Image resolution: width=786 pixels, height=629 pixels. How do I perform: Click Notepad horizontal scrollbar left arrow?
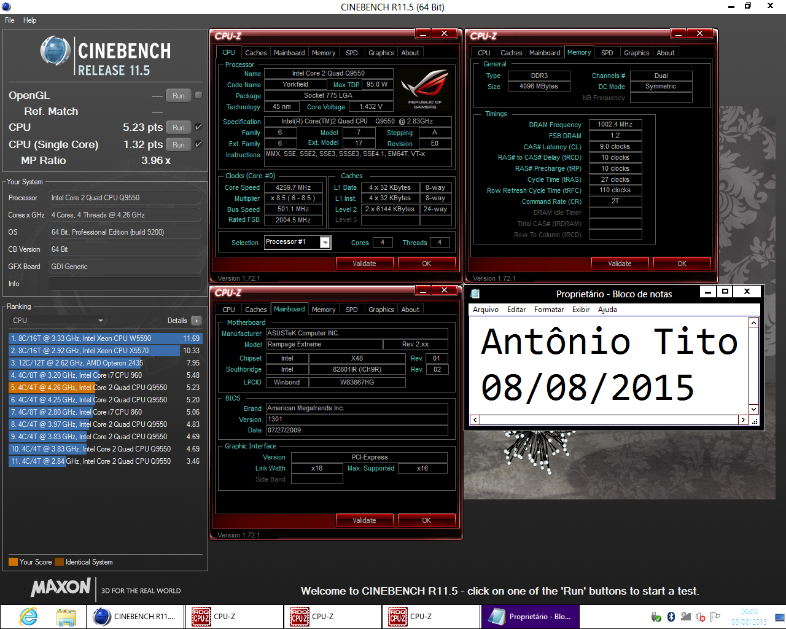pos(475,420)
